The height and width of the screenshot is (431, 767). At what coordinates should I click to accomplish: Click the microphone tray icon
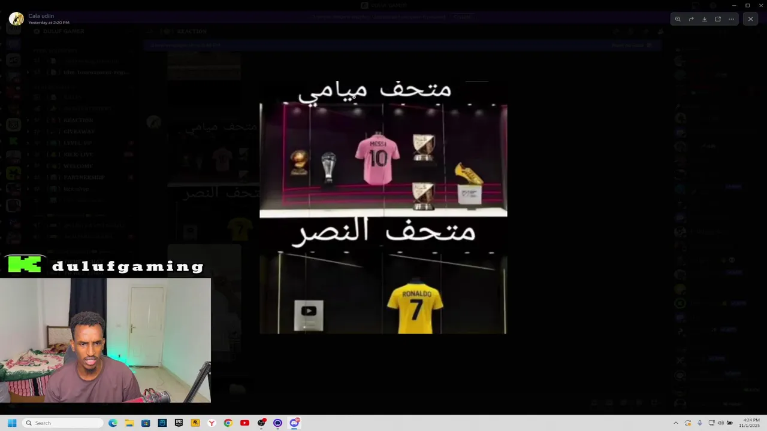pos(700,423)
